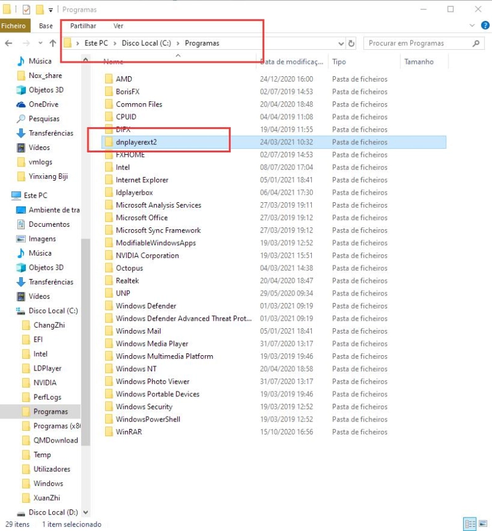
Task: Click the Up arrow to parent folder
Action: (53, 44)
